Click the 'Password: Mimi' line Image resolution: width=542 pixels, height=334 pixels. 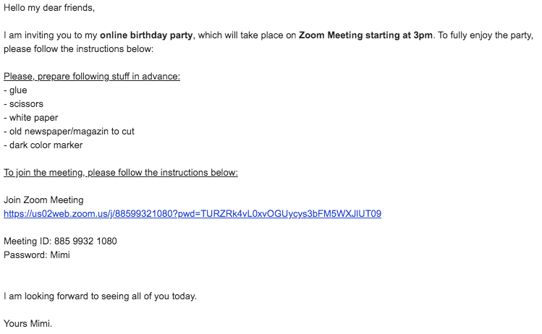37,255
